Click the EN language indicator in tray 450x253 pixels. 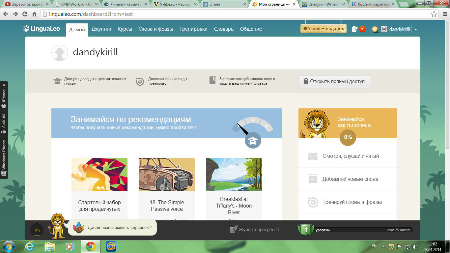tap(374, 246)
